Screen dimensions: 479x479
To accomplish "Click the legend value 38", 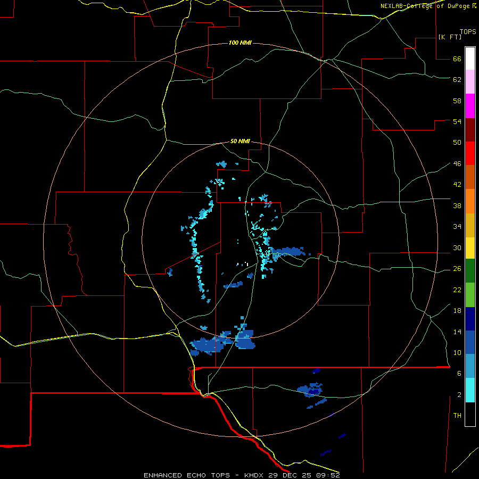I will (x=457, y=205).
